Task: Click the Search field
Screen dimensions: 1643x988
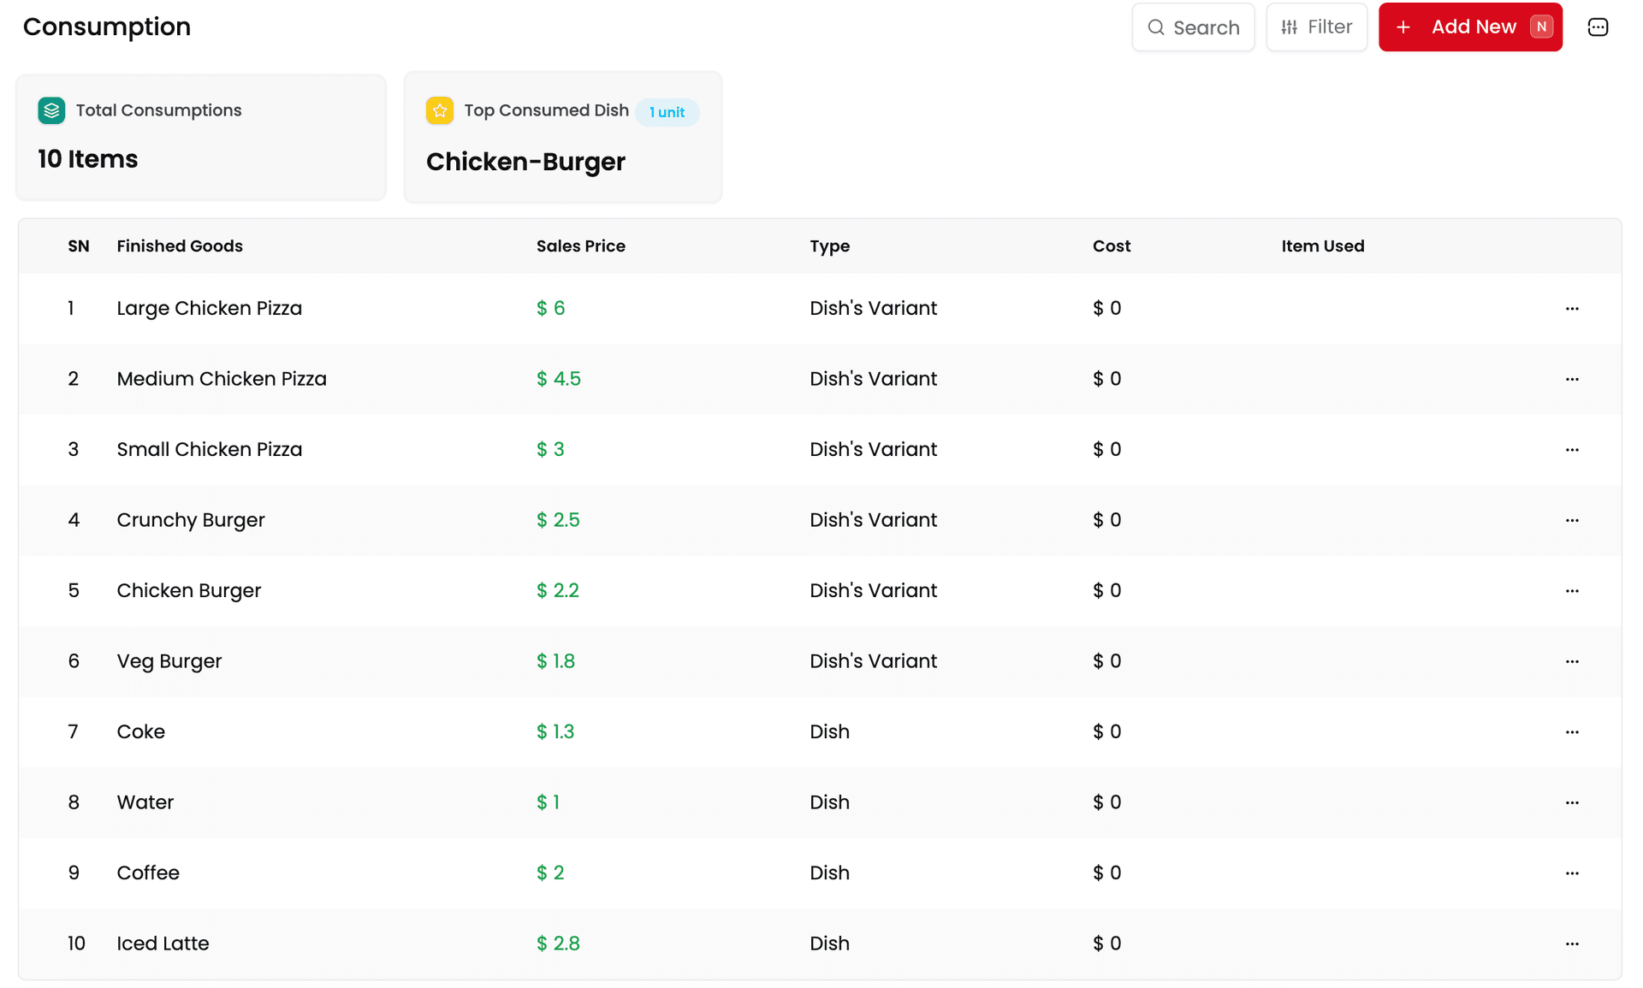Action: coord(1193,27)
